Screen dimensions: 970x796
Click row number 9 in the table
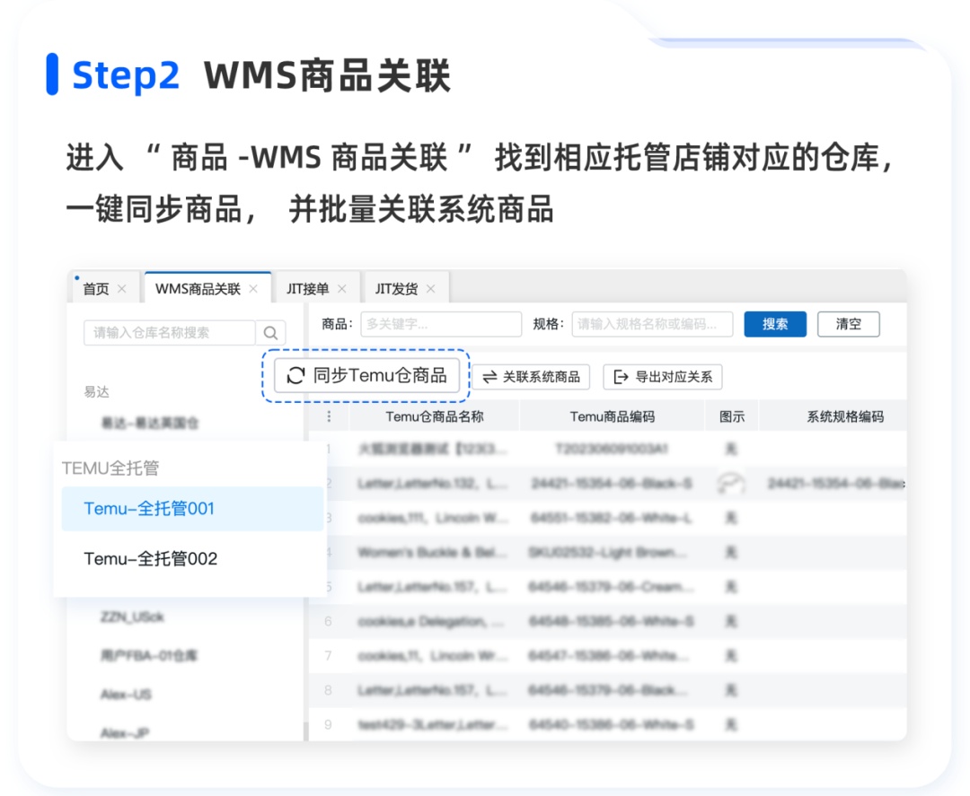328,724
